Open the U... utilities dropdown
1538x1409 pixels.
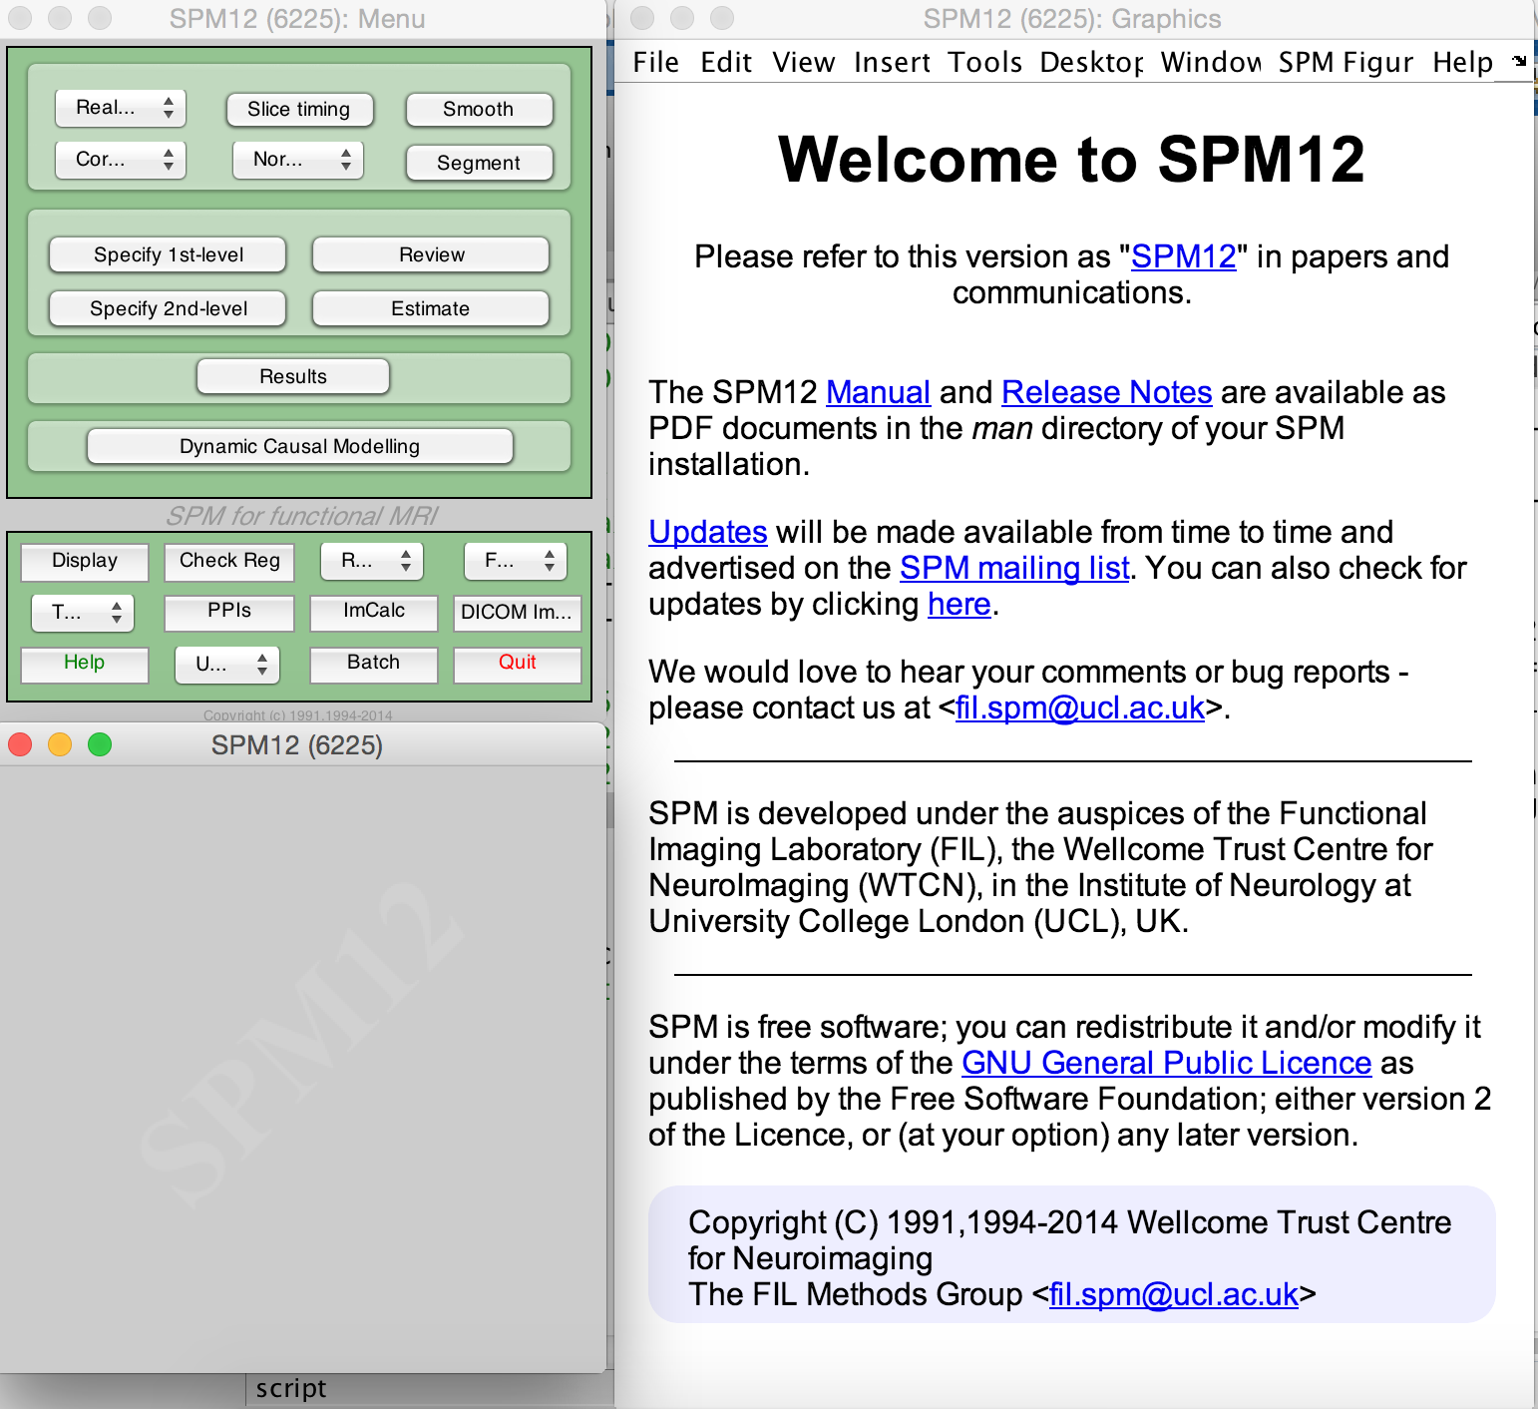[227, 665]
